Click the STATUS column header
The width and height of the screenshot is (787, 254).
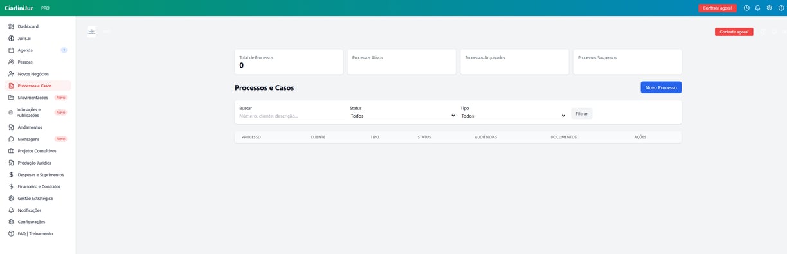(x=424, y=137)
